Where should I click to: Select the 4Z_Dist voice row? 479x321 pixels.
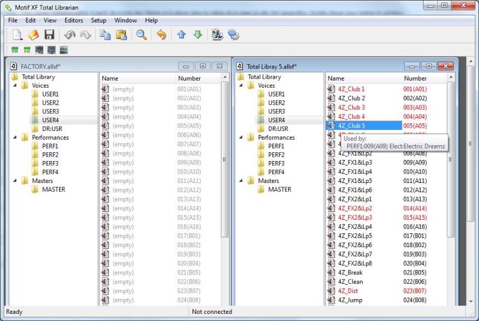click(386, 291)
